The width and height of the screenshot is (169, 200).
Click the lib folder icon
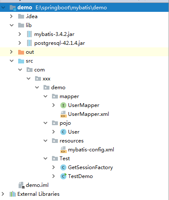point(21,25)
